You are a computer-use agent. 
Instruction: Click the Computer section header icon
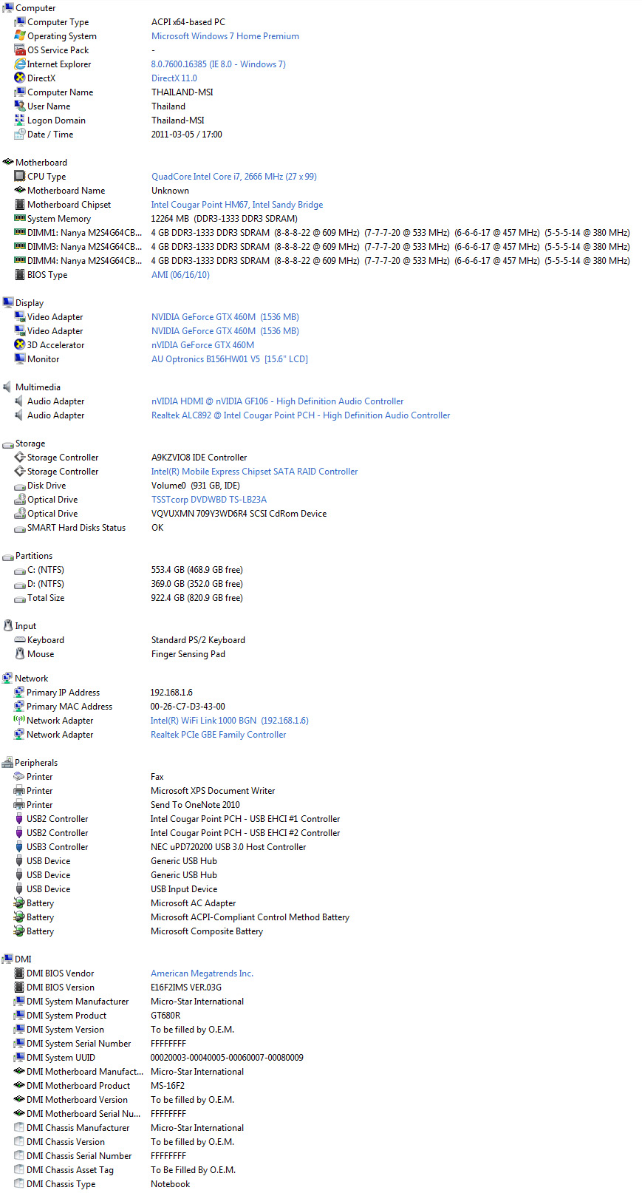tap(8, 8)
